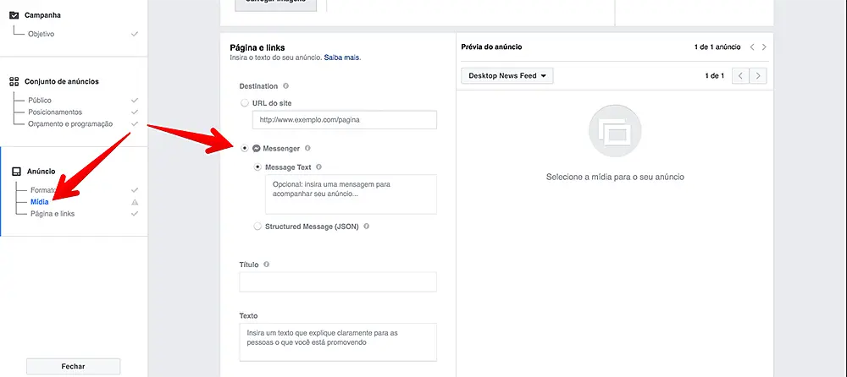
Task: Click the info icon next to Título
Action: (267, 265)
